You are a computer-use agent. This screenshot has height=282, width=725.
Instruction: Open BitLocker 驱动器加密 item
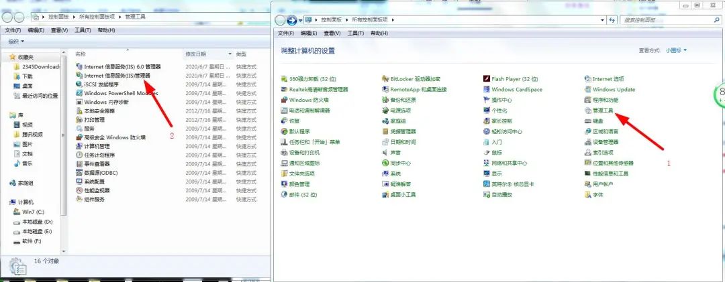pos(415,79)
